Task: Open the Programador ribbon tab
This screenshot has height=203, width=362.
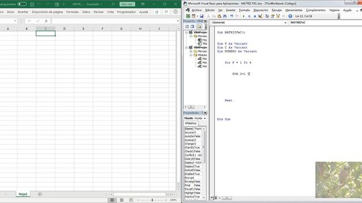Action: pos(126,12)
